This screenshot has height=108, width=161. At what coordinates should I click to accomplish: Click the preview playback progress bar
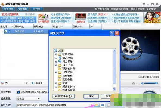[140, 73]
